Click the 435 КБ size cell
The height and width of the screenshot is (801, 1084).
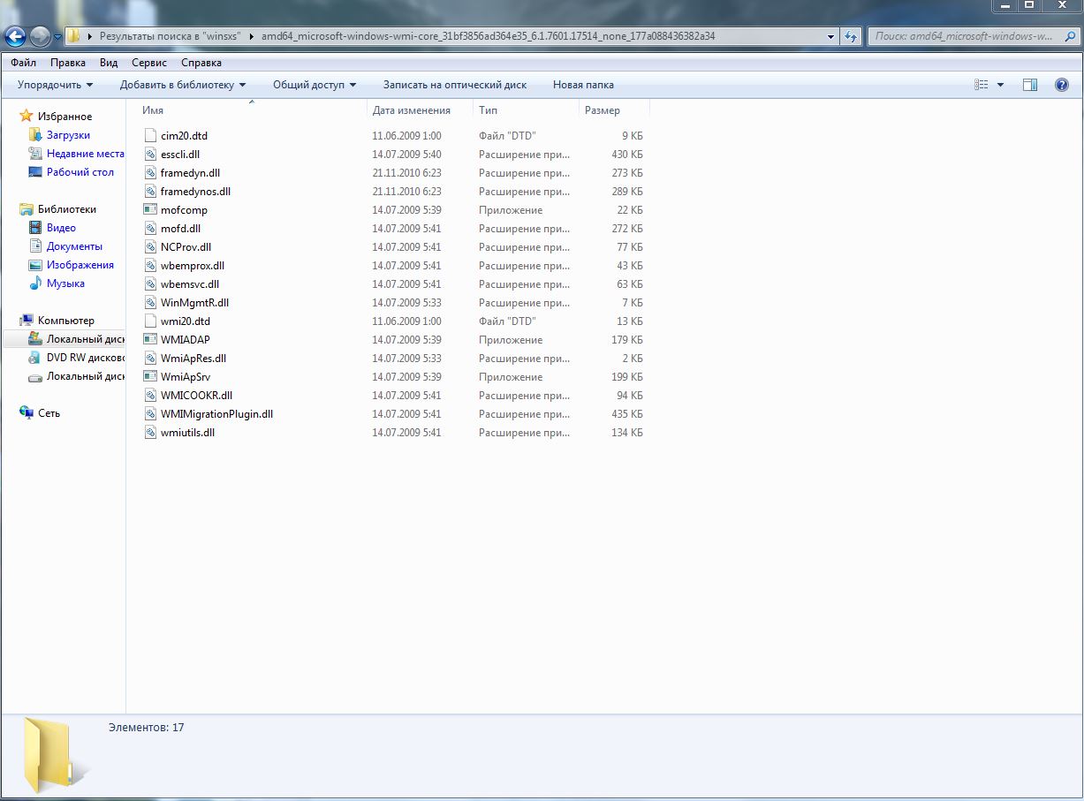627,413
